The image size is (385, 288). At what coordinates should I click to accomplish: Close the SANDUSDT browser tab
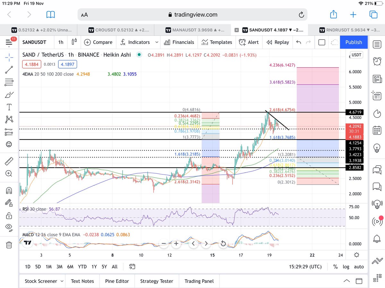tap(236, 30)
